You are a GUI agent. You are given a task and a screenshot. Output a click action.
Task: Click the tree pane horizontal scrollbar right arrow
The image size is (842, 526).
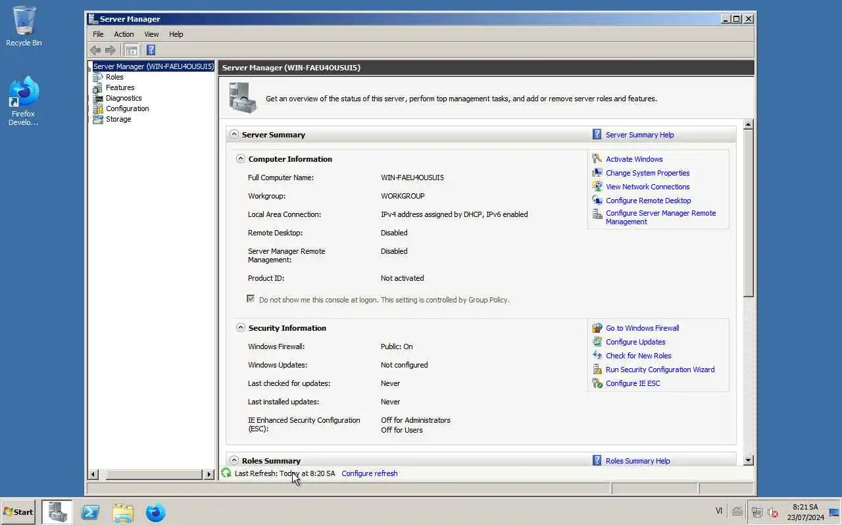(209, 474)
